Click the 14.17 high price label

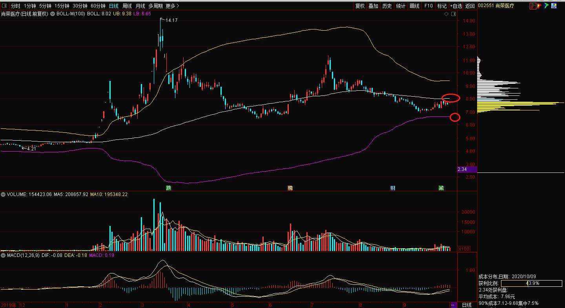171,20
